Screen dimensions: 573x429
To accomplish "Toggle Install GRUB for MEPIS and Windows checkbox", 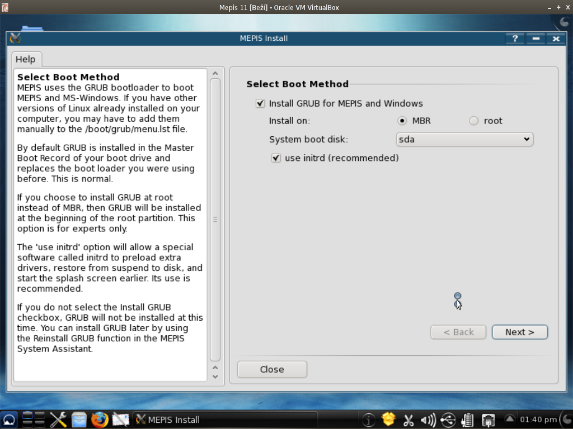I will point(260,103).
